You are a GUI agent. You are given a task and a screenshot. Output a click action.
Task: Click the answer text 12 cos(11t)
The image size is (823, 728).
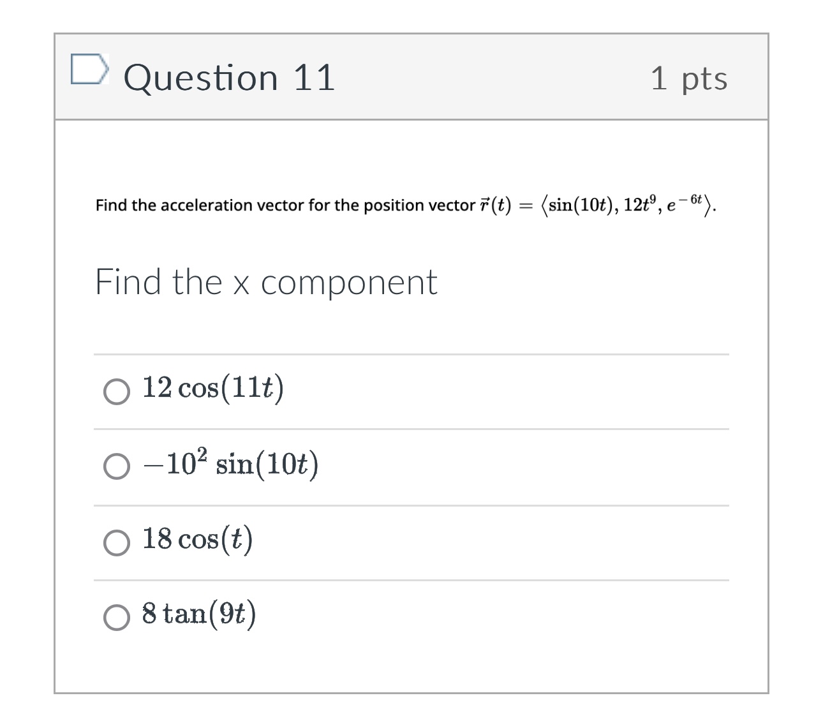(212, 389)
